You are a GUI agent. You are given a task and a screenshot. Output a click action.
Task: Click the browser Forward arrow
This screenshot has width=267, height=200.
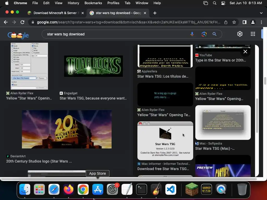(x=14, y=22)
